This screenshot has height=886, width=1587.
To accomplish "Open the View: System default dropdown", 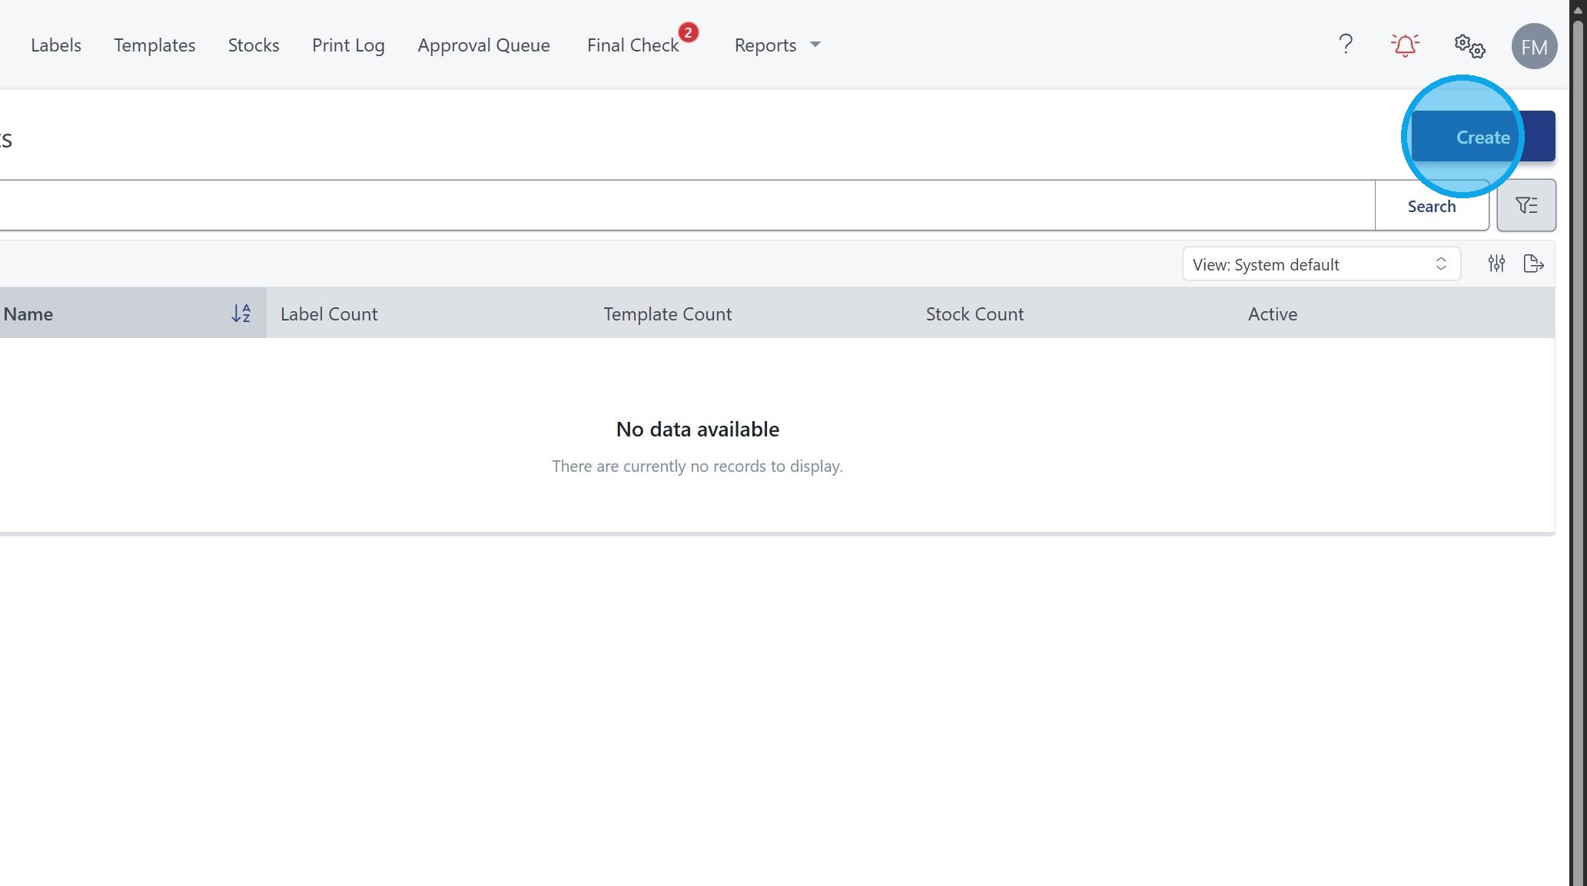I will click(1320, 264).
